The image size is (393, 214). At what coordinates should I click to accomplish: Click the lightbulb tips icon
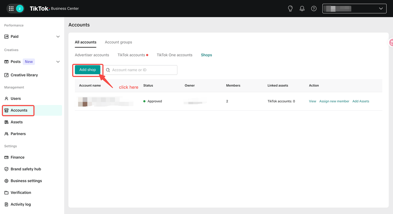tap(290, 9)
